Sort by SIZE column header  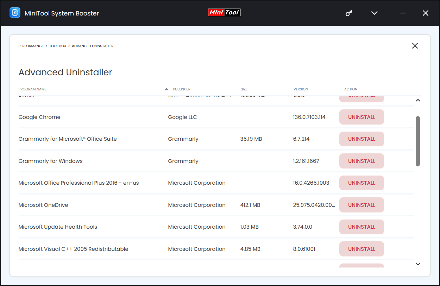244,89
